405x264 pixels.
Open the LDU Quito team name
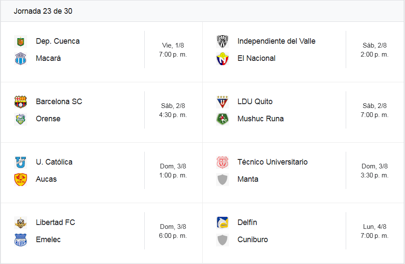(x=255, y=102)
